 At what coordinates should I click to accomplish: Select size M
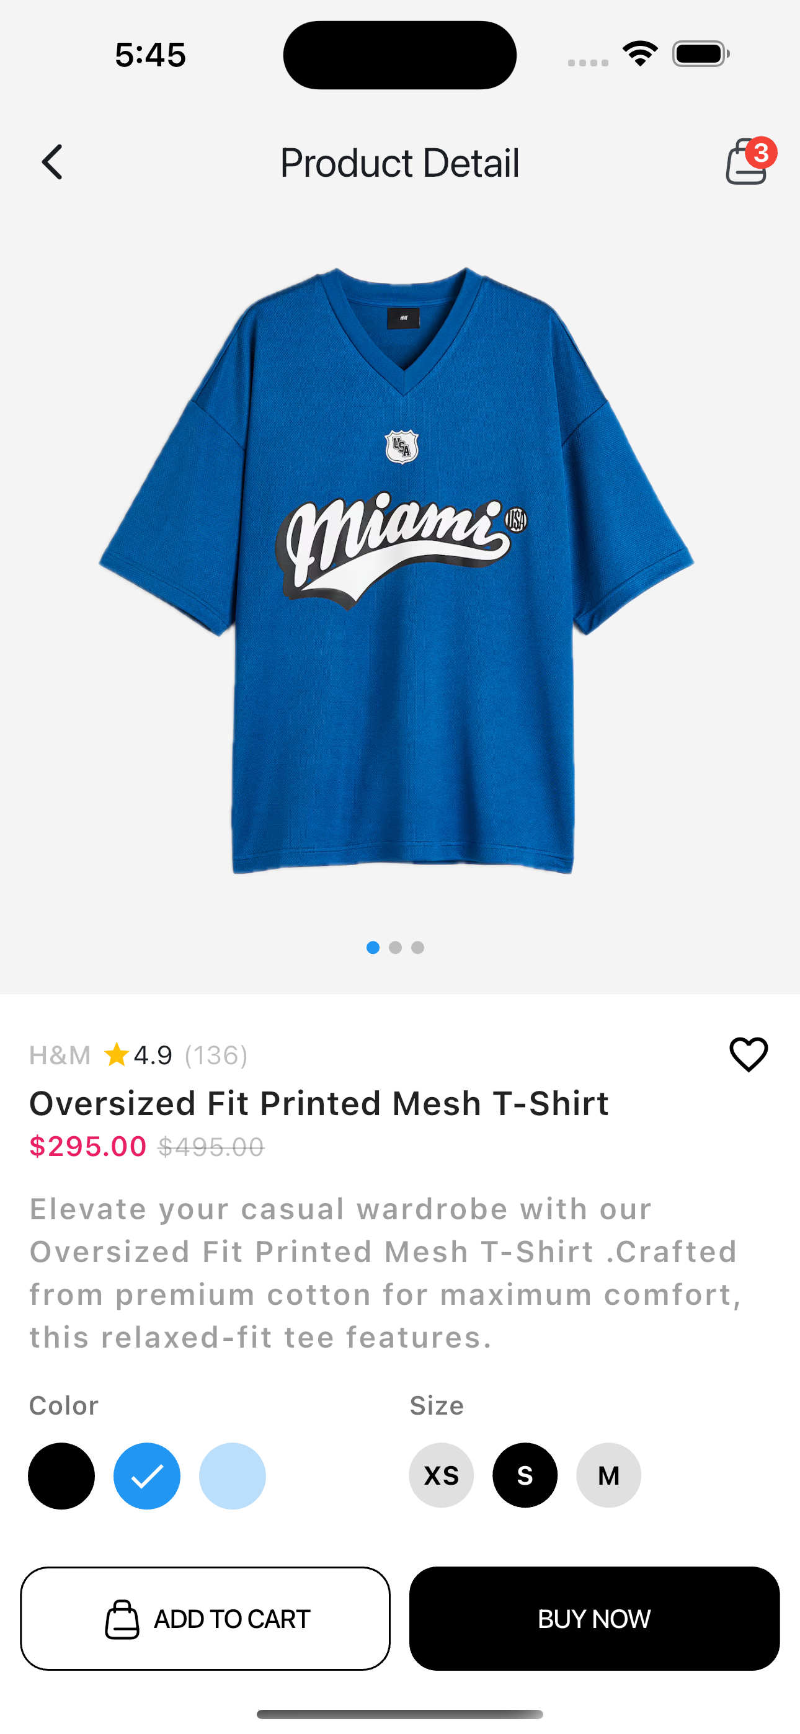tap(609, 1475)
